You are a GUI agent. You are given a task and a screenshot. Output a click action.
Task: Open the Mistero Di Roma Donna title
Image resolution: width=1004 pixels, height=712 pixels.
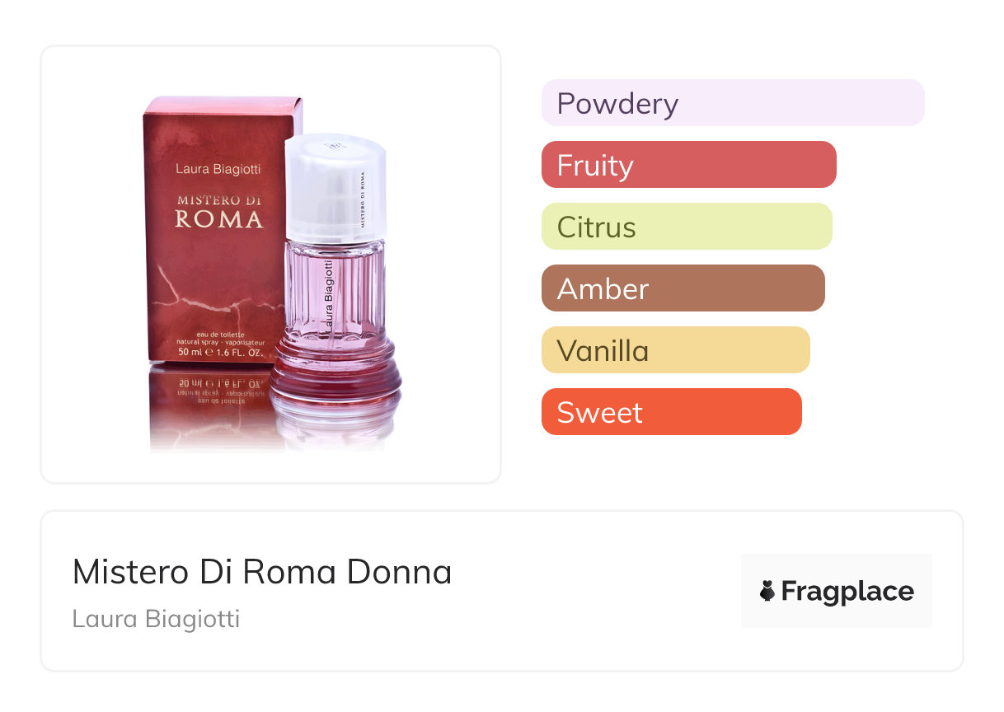tap(262, 572)
